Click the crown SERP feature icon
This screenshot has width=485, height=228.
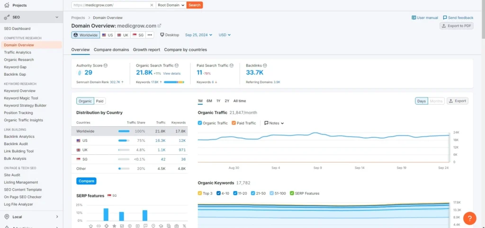90,226
